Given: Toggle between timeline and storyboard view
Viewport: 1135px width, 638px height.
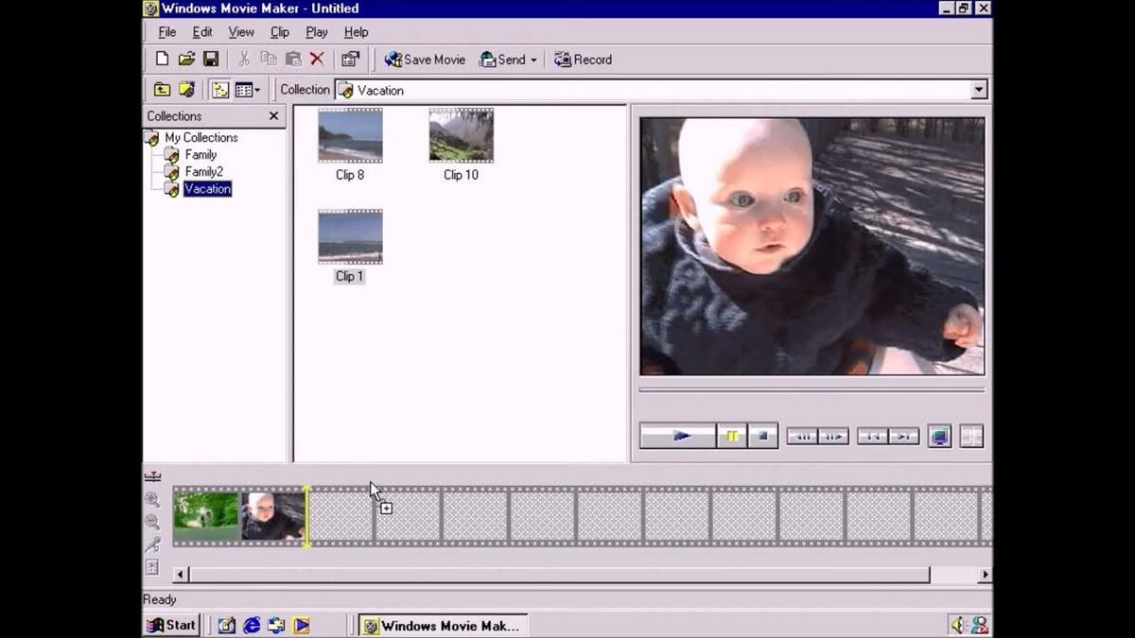Looking at the screenshot, I should pos(152,477).
